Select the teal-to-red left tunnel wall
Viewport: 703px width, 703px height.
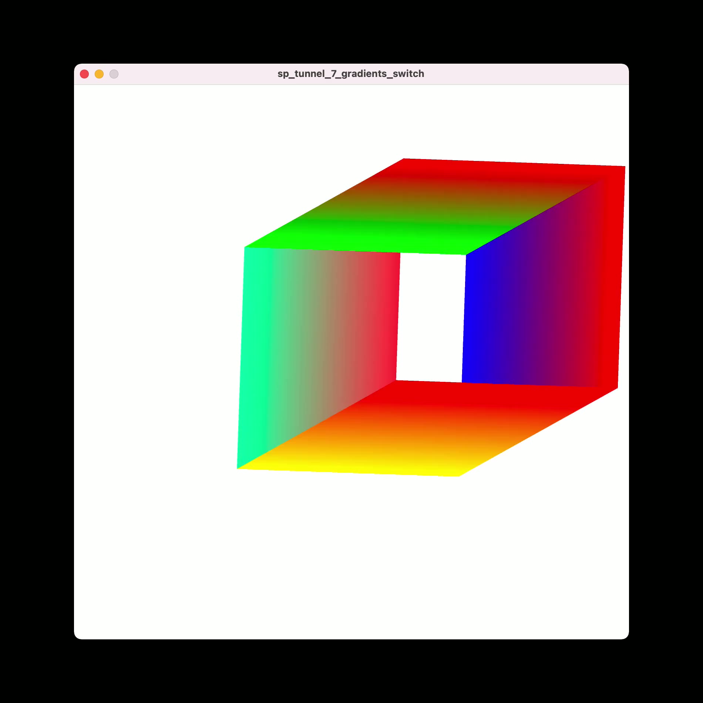pos(318,333)
